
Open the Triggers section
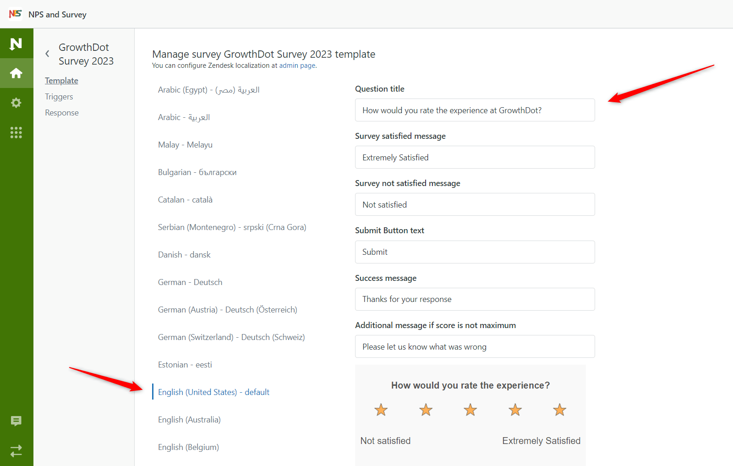pos(59,97)
